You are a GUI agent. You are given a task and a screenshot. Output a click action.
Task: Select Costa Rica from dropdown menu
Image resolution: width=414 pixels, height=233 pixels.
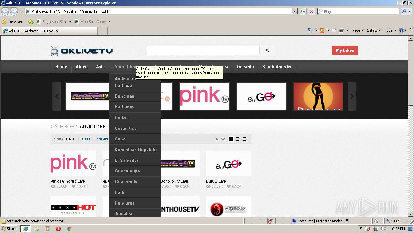135,128
